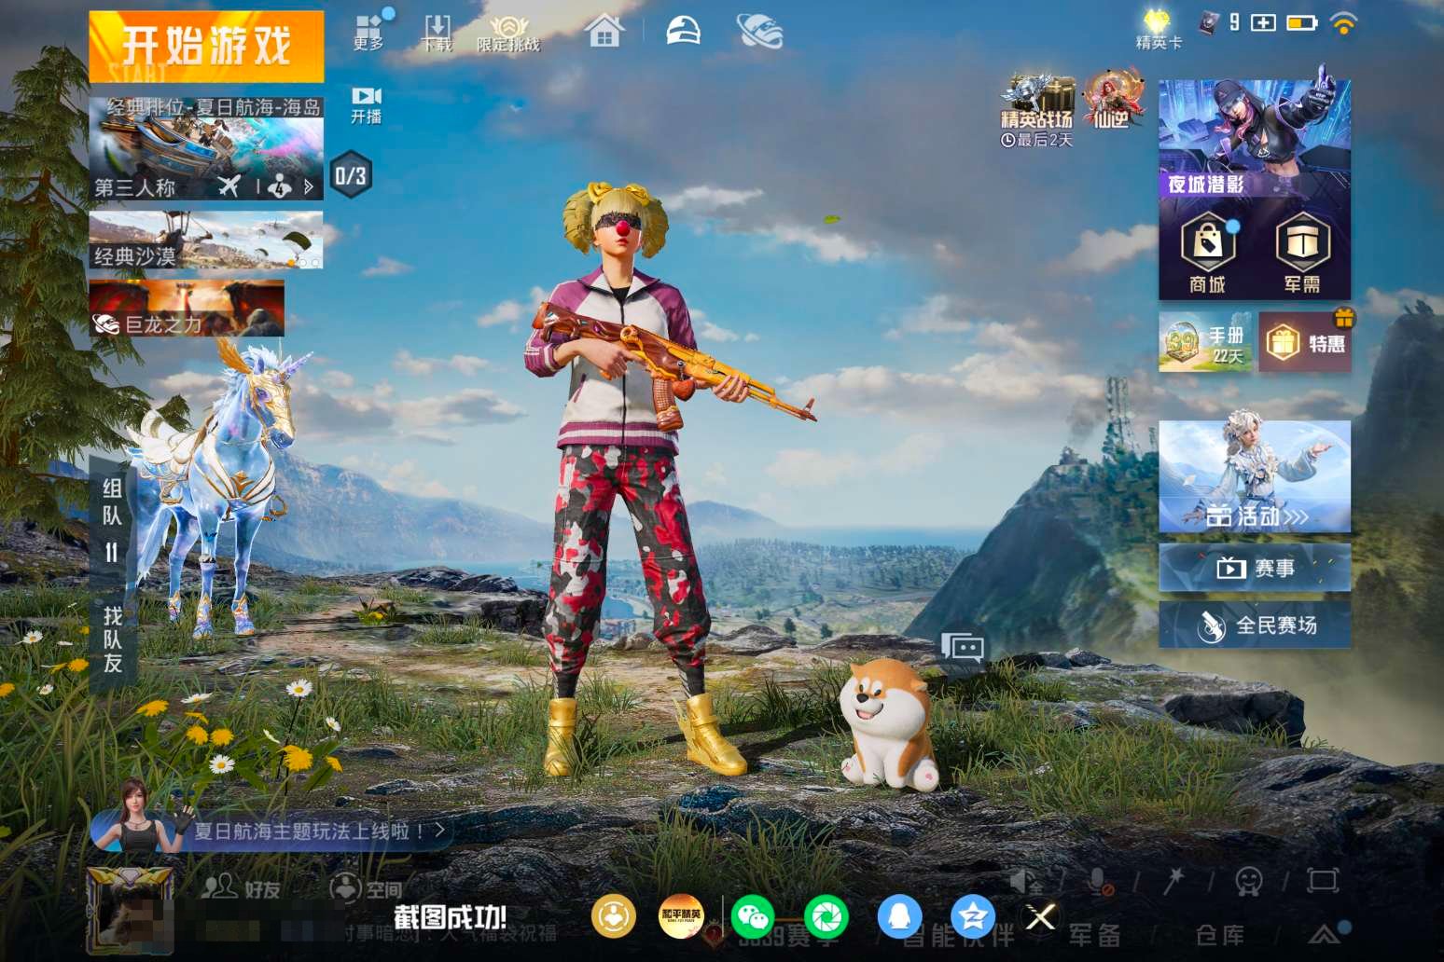Share screenshot to QQ Zone star icon

click(x=973, y=916)
